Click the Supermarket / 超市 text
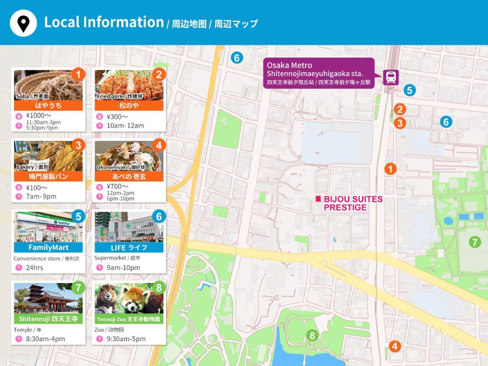Screen dimensions: 488x366 117,258
